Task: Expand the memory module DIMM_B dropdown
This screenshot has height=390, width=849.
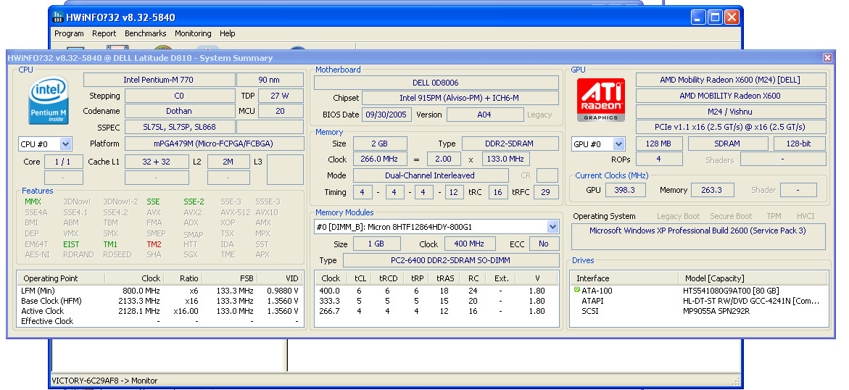Action: click(552, 226)
